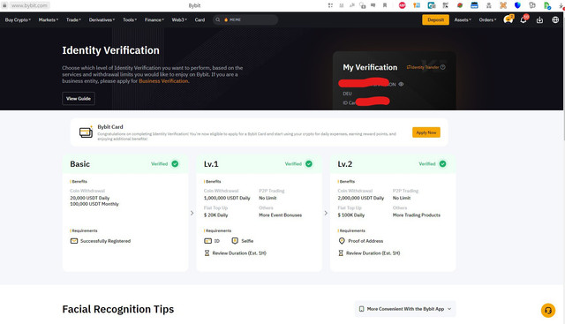565x324 pixels.
Task: Click the download app icon
Action: click(539, 19)
